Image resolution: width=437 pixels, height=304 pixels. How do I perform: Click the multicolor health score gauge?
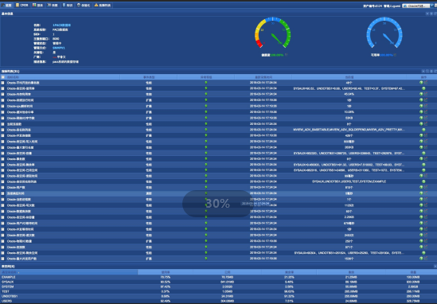point(272,33)
